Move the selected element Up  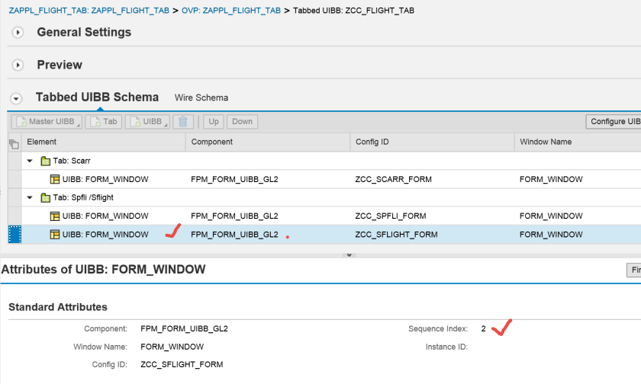(x=214, y=122)
